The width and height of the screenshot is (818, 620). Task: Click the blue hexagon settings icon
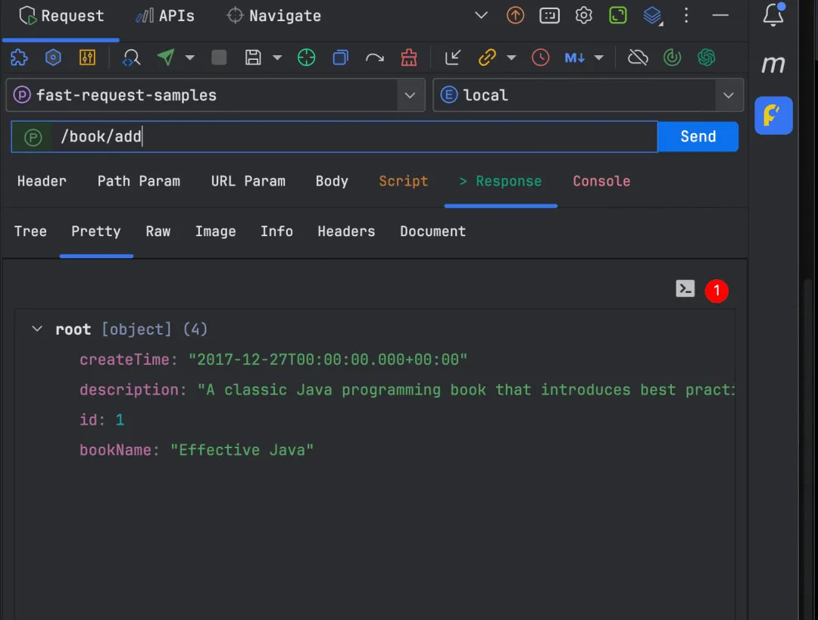click(53, 58)
